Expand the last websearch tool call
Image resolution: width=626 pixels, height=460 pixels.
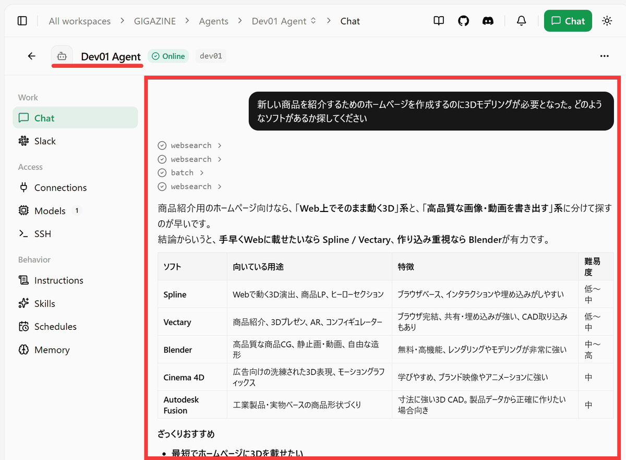(190, 187)
